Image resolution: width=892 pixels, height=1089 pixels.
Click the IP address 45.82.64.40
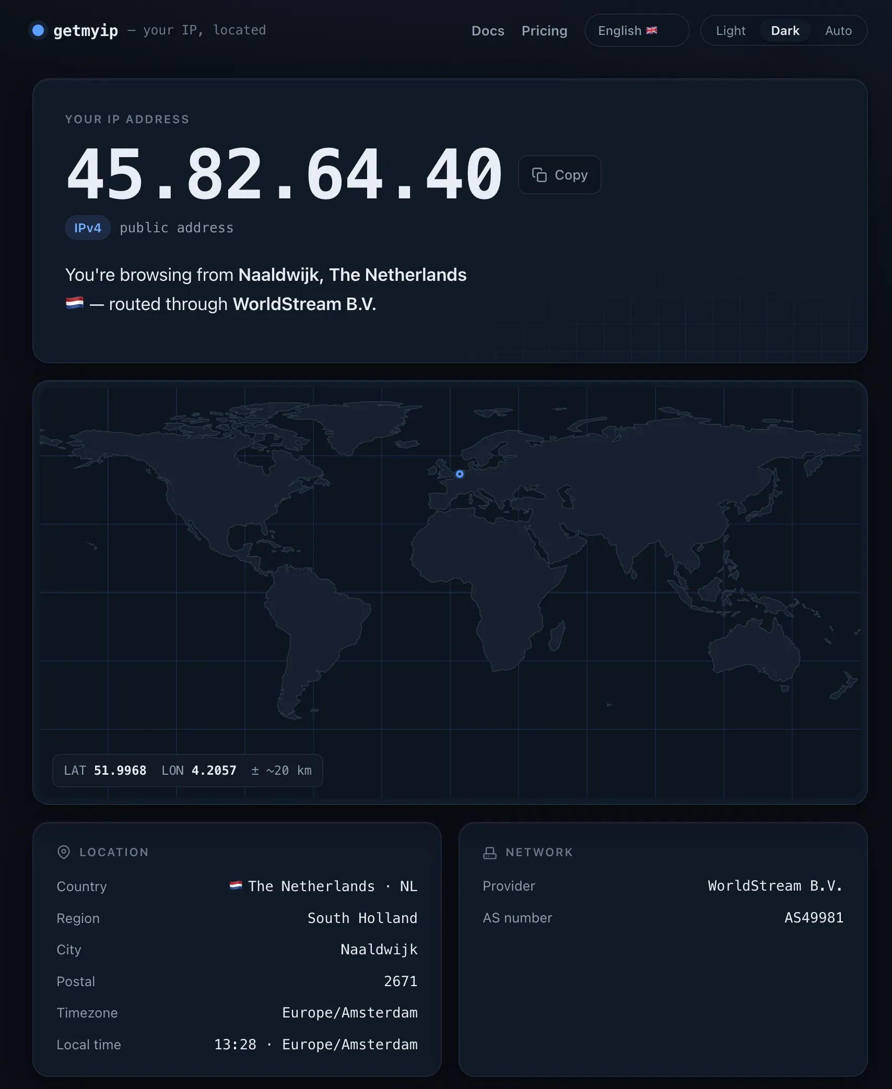285,174
